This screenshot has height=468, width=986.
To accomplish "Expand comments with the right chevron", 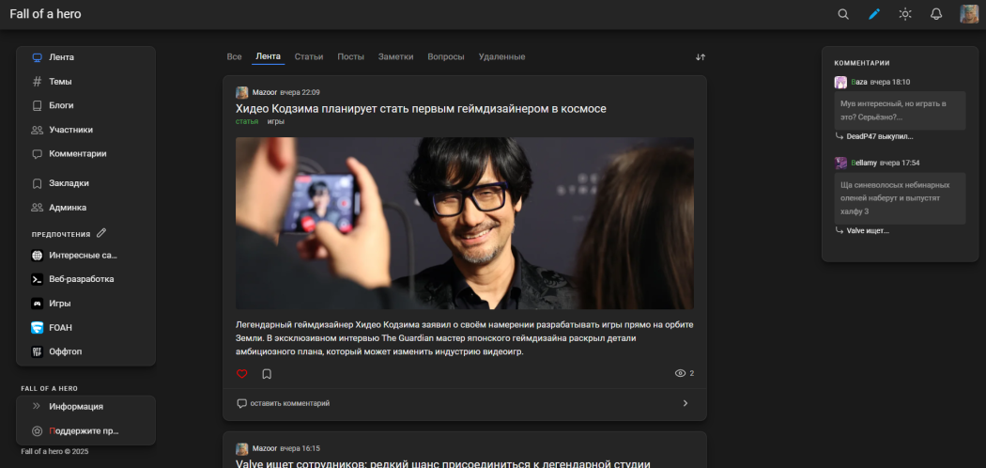I will (686, 403).
